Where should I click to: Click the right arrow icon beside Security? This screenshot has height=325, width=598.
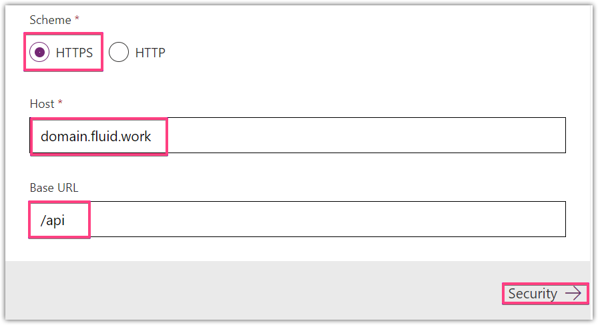tap(573, 294)
